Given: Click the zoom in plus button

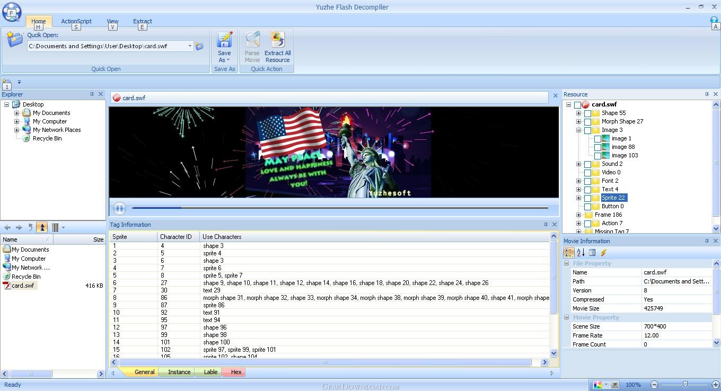Looking at the screenshot, I should click(715, 385).
